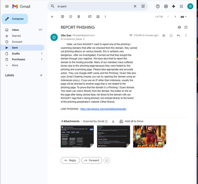Open Drafts folder
The width and height of the screenshot is (198, 184).
[x=23, y=53]
